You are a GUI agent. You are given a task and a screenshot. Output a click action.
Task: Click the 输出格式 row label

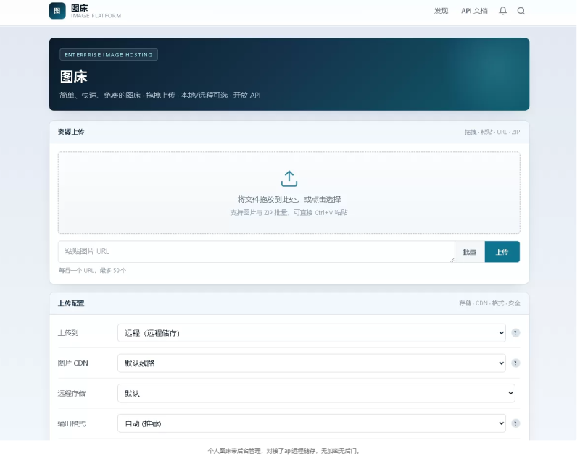pyautogui.click(x=71, y=423)
